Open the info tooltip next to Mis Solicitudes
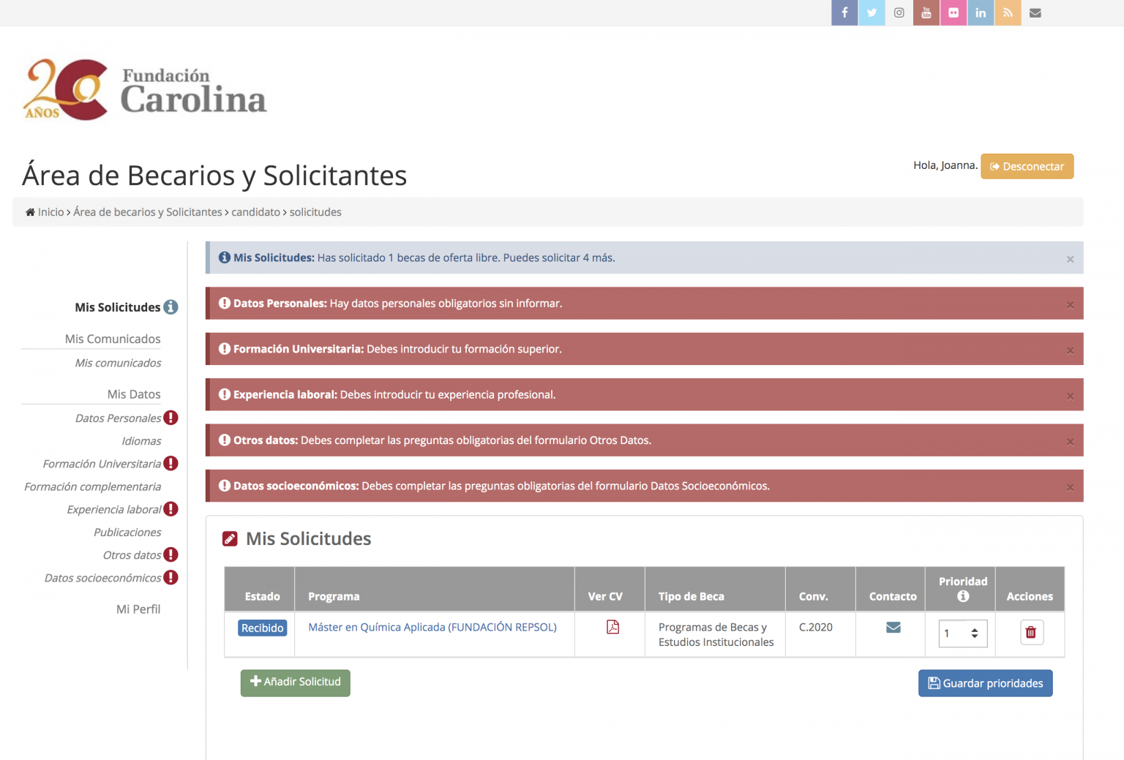This screenshot has width=1124, height=760. point(171,307)
